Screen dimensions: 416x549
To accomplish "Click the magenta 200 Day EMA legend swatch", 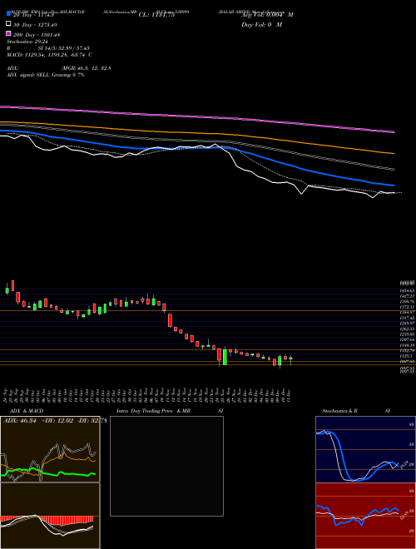I will point(8,34).
